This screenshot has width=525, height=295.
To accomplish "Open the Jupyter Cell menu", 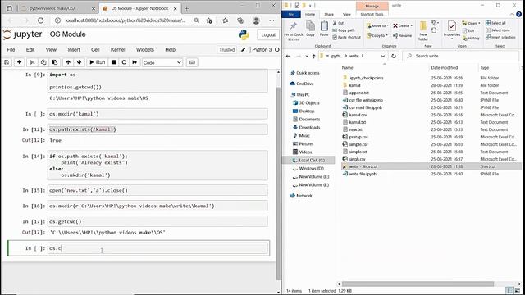I will click(95, 49).
